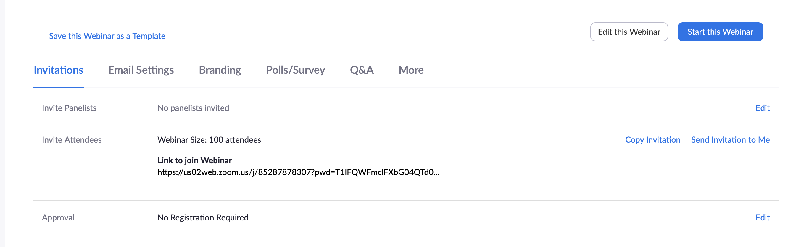Open Edit this Webinar
796x247 pixels.
(629, 32)
